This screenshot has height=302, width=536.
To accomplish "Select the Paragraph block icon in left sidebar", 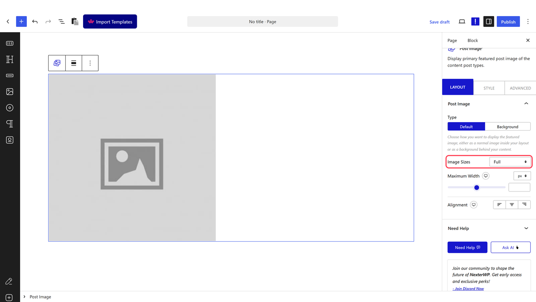I will [10, 124].
